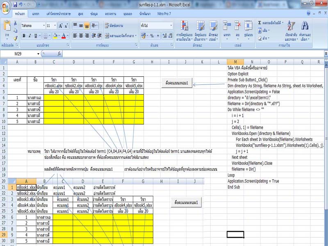
Task: Click the insert function fx icon
Action: pyautogui.click(x=59, y=54)
